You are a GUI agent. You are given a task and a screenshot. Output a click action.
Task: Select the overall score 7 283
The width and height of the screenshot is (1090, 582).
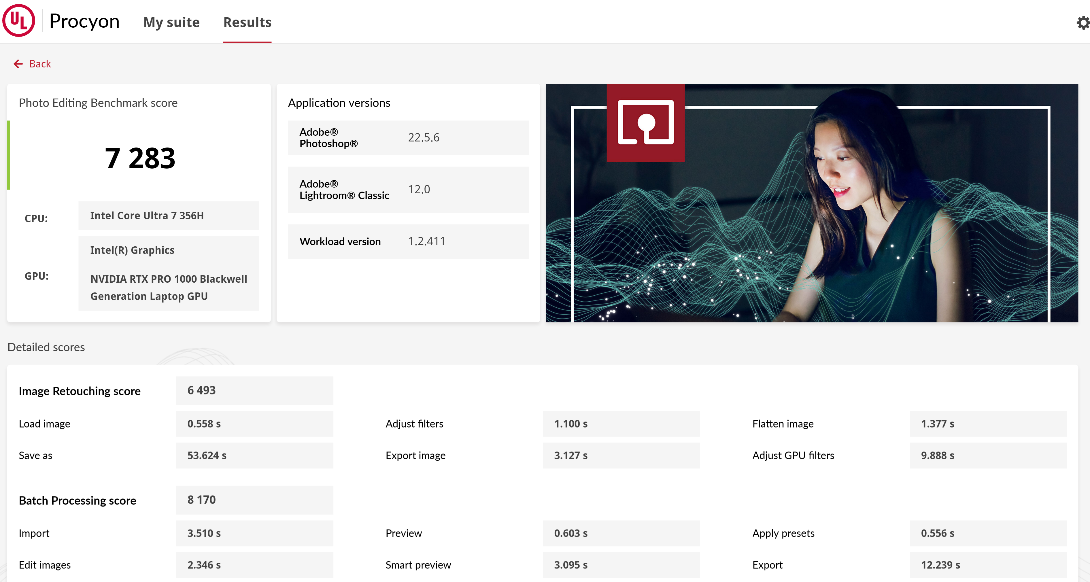point(140,158)
